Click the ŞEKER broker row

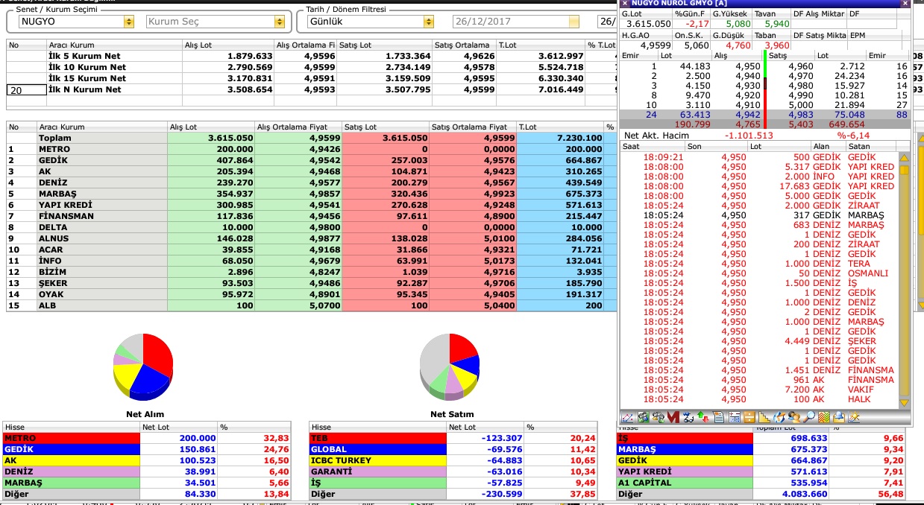(x=312, y=284)
